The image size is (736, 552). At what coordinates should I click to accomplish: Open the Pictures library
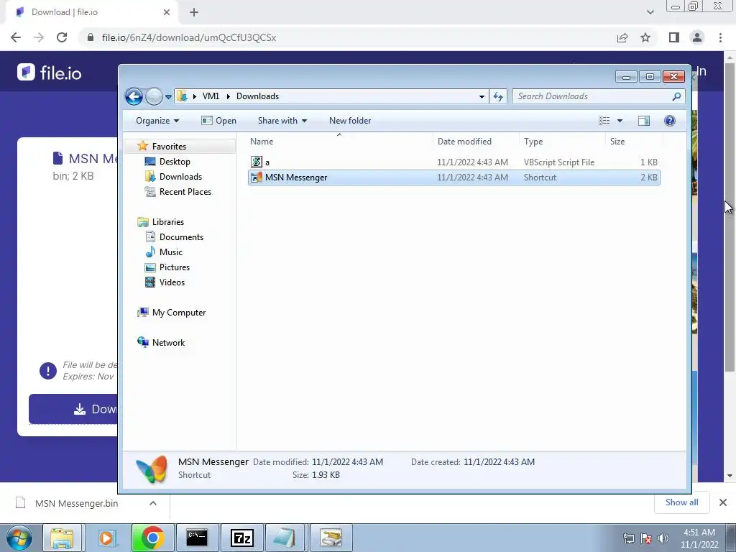tap(174, 267)
